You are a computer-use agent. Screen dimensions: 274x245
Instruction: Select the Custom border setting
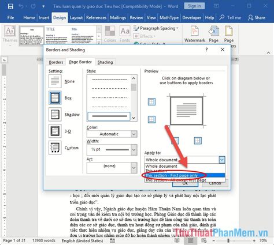pos(55,148)
